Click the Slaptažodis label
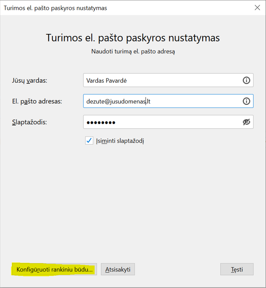266x288 pixels. click(30, 122)
